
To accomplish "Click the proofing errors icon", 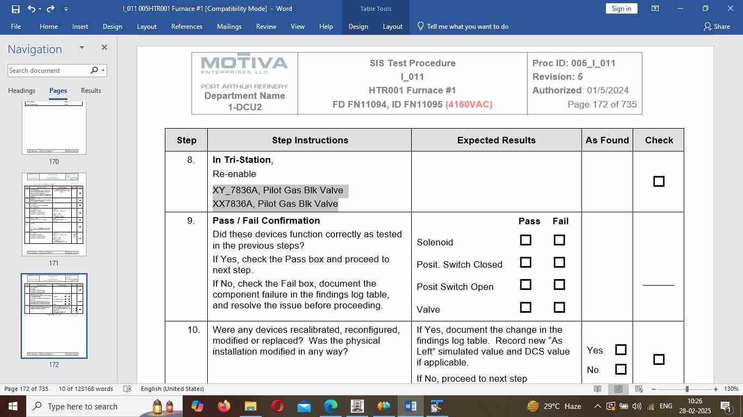I will coord(127,389).
